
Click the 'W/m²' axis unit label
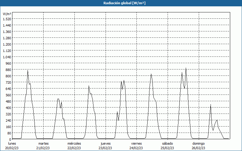pos(7,14)
